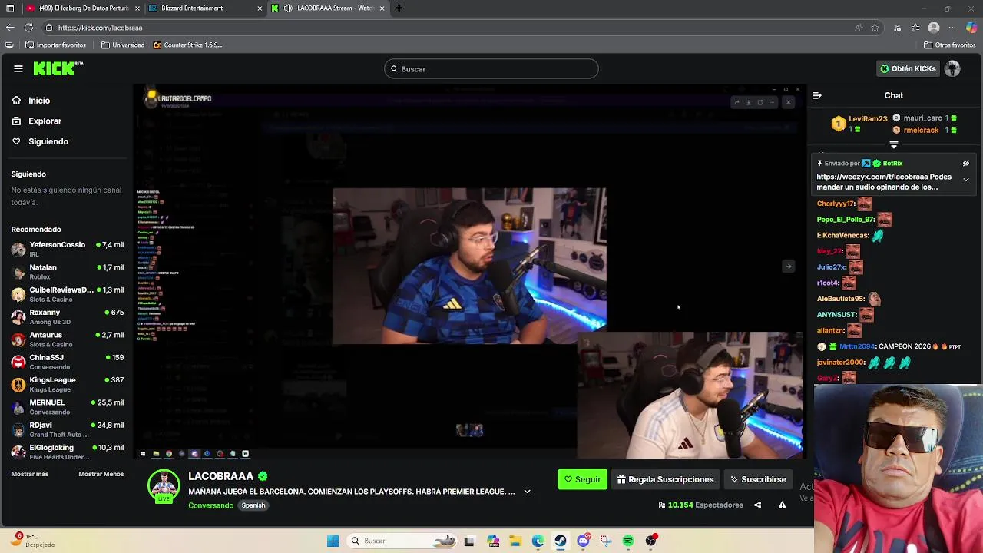Open Otros favoritos folder
The height and width of the screenshot is (553, 983).
pyautogui.click(x=949, y=45)
